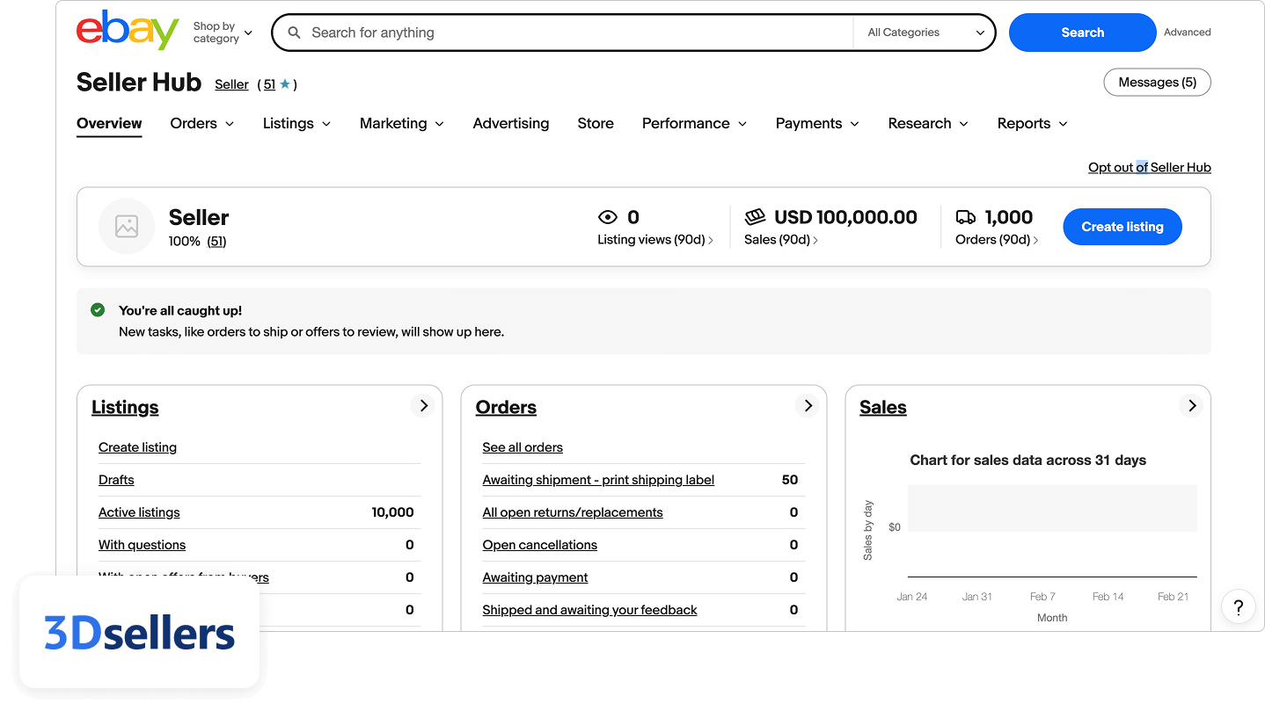The height and width of the screenshot is (711, 1265).
Task: Click the listing views eye icon
Action: [608, 217]
